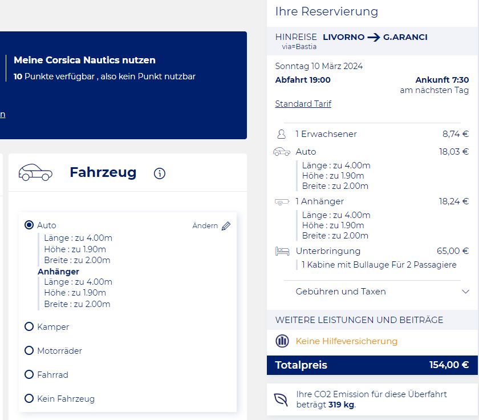Select the Auto radio button

[29, 225]
